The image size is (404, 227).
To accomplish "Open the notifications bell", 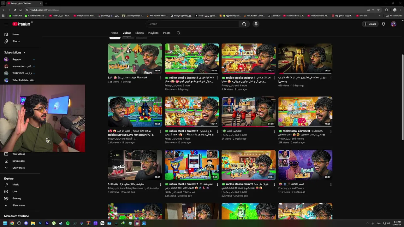I will 383,24.
